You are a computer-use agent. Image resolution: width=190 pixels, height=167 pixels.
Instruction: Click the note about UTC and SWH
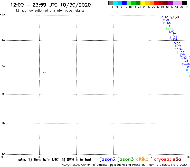[54, 160]
